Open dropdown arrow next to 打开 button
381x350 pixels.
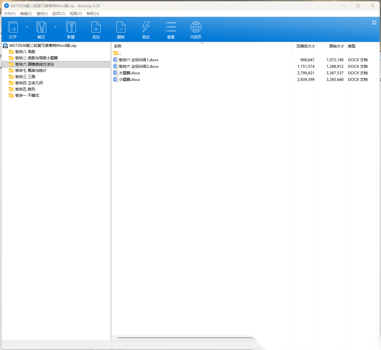27,26
